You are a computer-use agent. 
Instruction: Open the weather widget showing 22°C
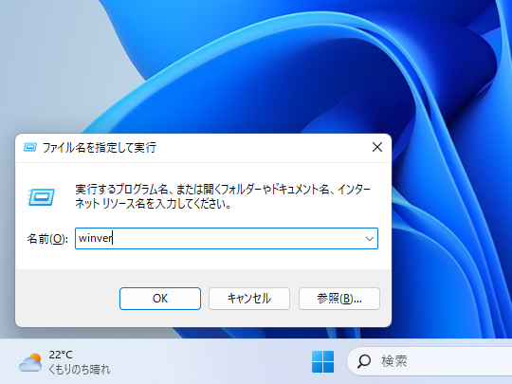pos(64,362)
